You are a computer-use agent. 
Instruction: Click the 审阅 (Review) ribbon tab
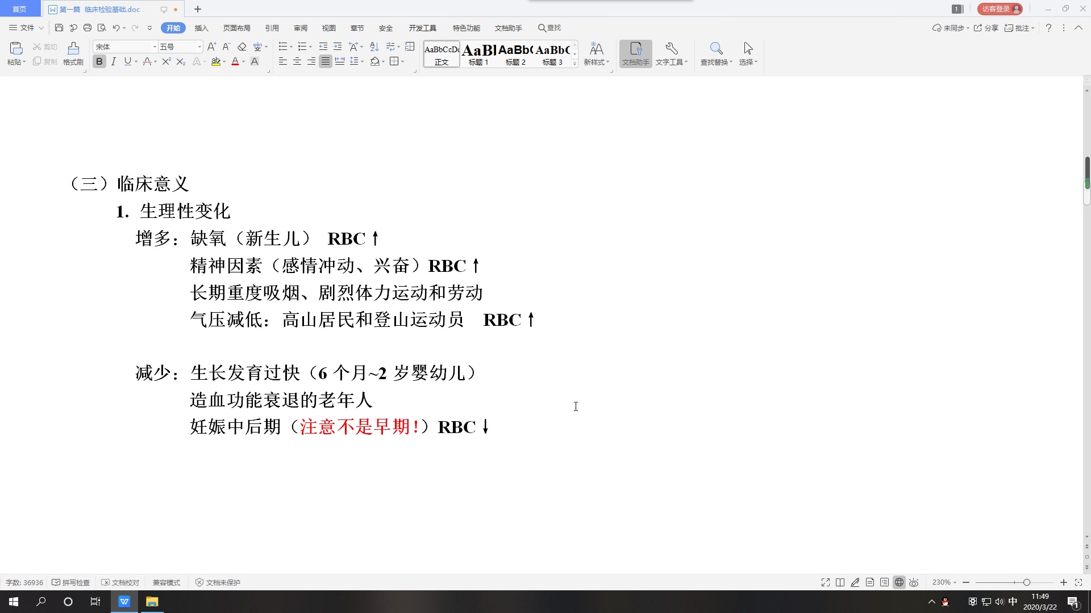(301, 28)
